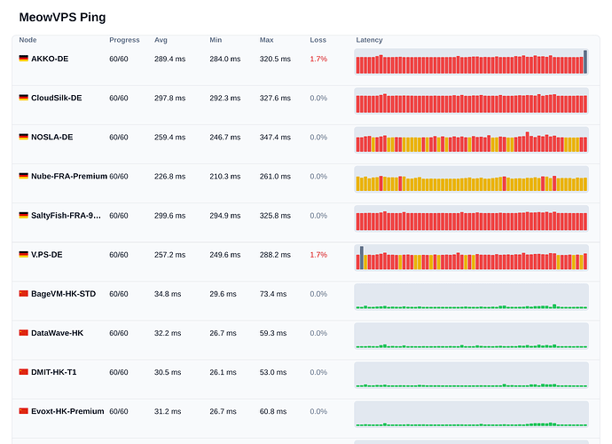Select the AKKO-DE node name
This screenshot has height=444, width=612.
point(50,59)
